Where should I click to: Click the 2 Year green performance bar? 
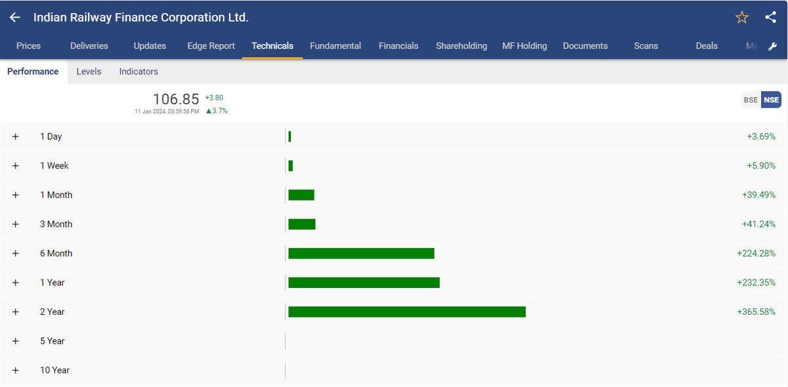(407, 312)
